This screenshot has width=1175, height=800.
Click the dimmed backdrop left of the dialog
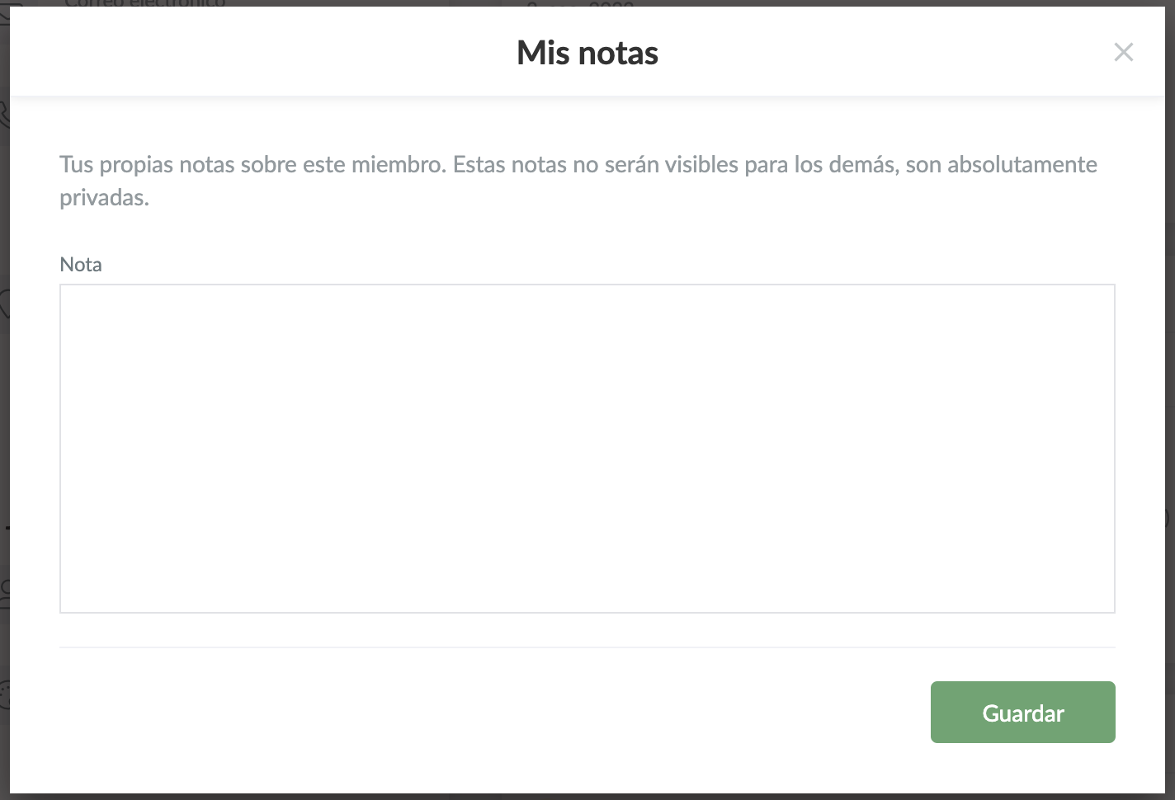click(4, 412)
